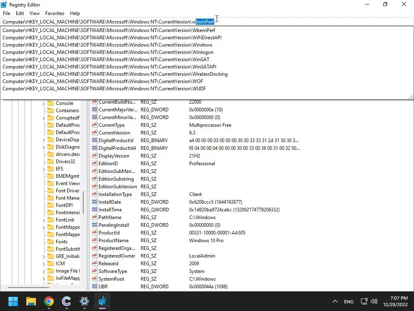Click the ProductName string value icon
This screenshot has width=414, height=311.
coord(94,241)
